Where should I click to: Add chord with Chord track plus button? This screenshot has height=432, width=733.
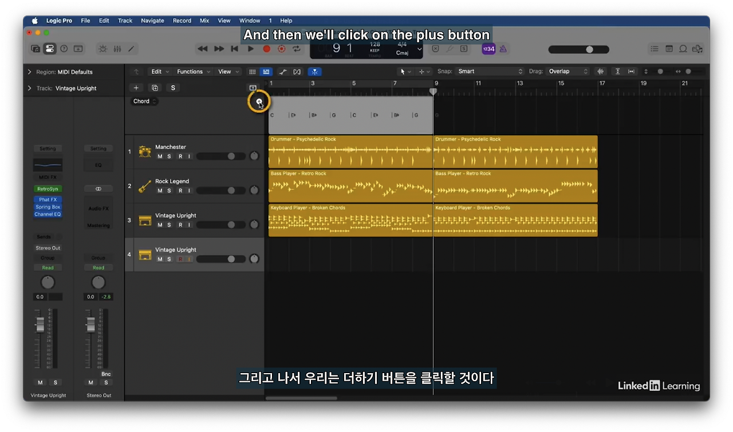tap(259, 102)
